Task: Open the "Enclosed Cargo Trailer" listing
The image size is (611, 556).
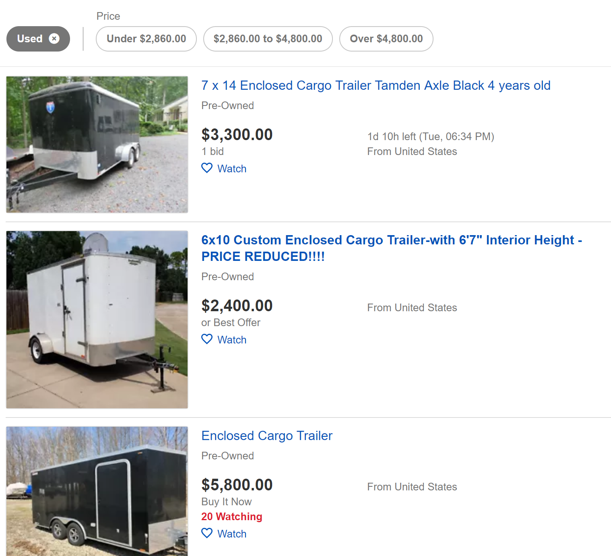Action: [x=267, y=436]
